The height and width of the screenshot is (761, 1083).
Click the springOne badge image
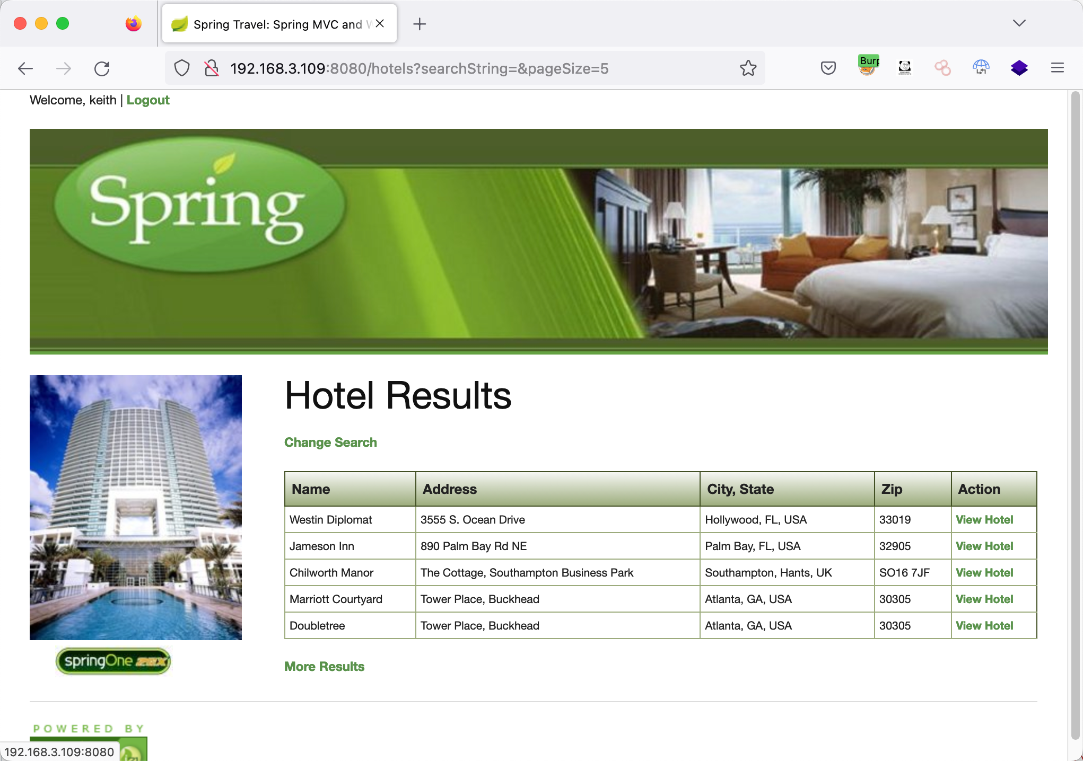point(113,661)
